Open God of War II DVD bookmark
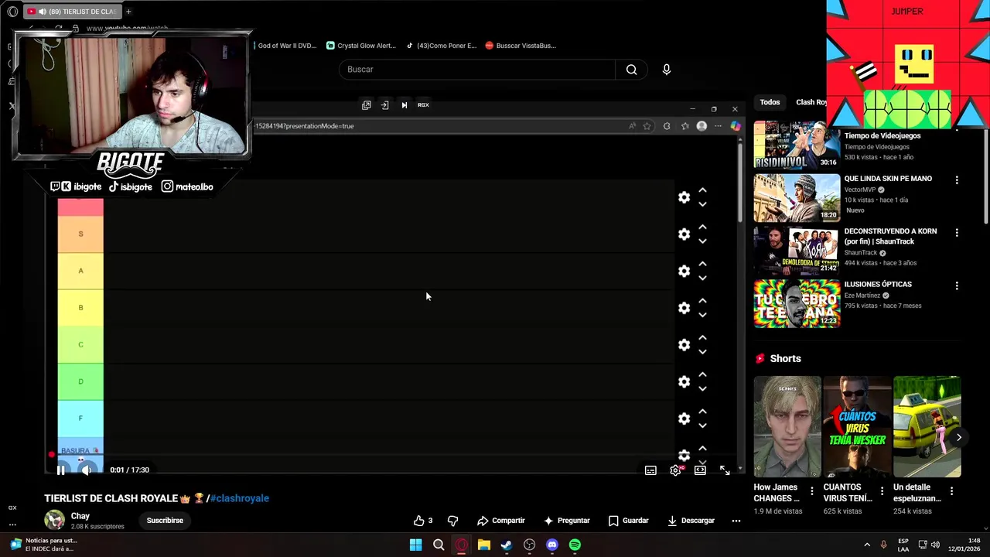990x557 pixels. (x=285, y=46)
